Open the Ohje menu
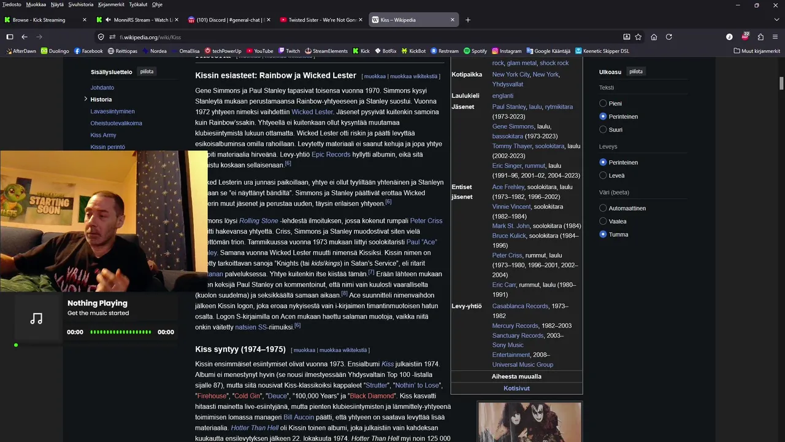785x442 pixels. [157, 4]
